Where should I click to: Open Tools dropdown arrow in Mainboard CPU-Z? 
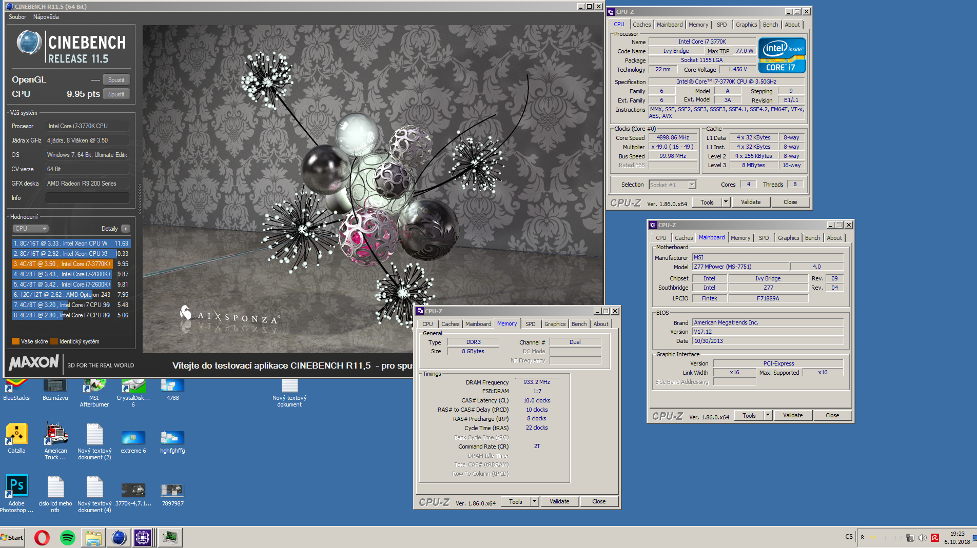click(x=768, y=416)
